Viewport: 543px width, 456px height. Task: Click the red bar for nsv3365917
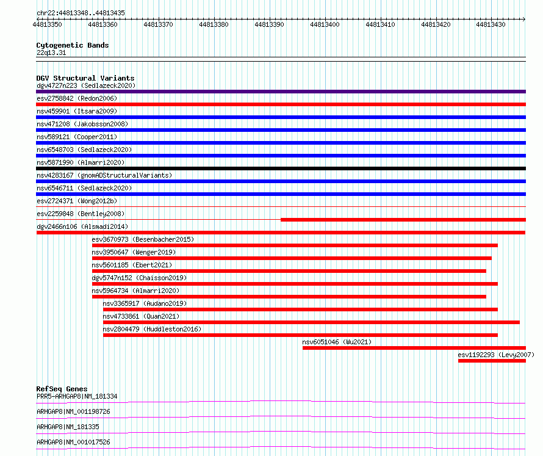click(300, 309)
